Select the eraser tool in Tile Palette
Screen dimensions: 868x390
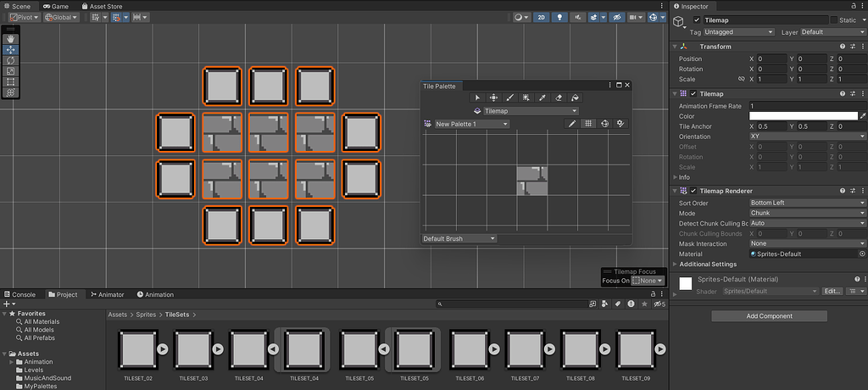coord(559,97)
